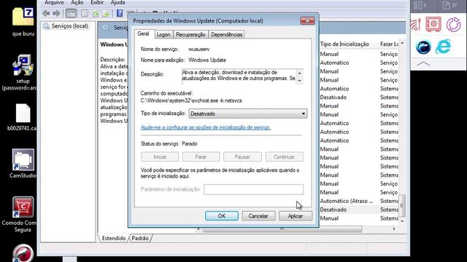Open the red Comodo desktop icon at bottom
Viewport: 467px width, 262px height.
point(23,253)
